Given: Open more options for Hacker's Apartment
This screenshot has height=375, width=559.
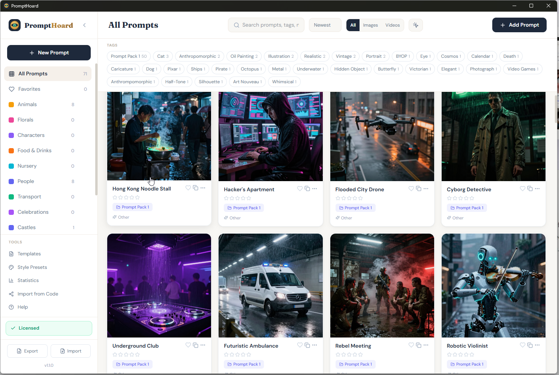Looking at the screenshot, I should 315,189.
